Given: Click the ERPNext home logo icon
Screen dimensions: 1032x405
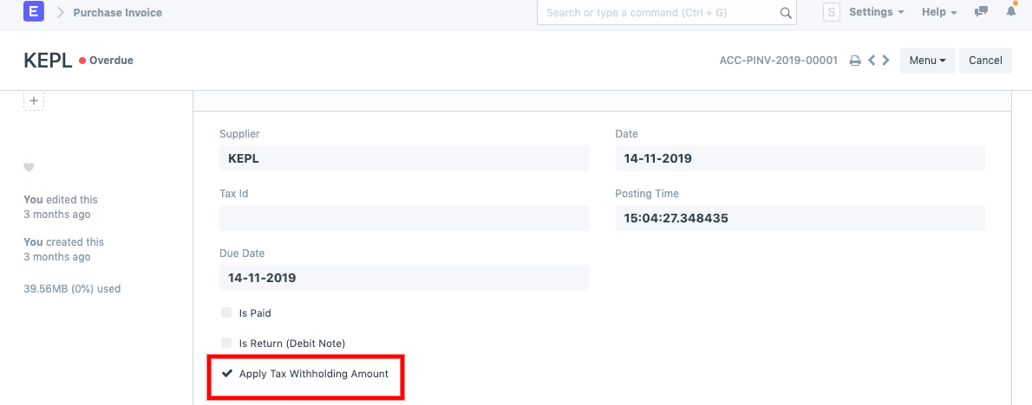Looking at the screenshot, I should 34,12.
